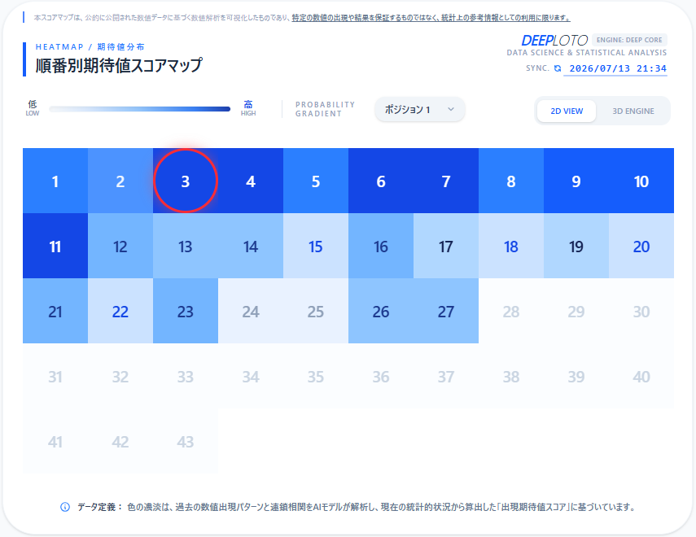
Task: Select heatmap cell number 14
Action: (251, 246)
